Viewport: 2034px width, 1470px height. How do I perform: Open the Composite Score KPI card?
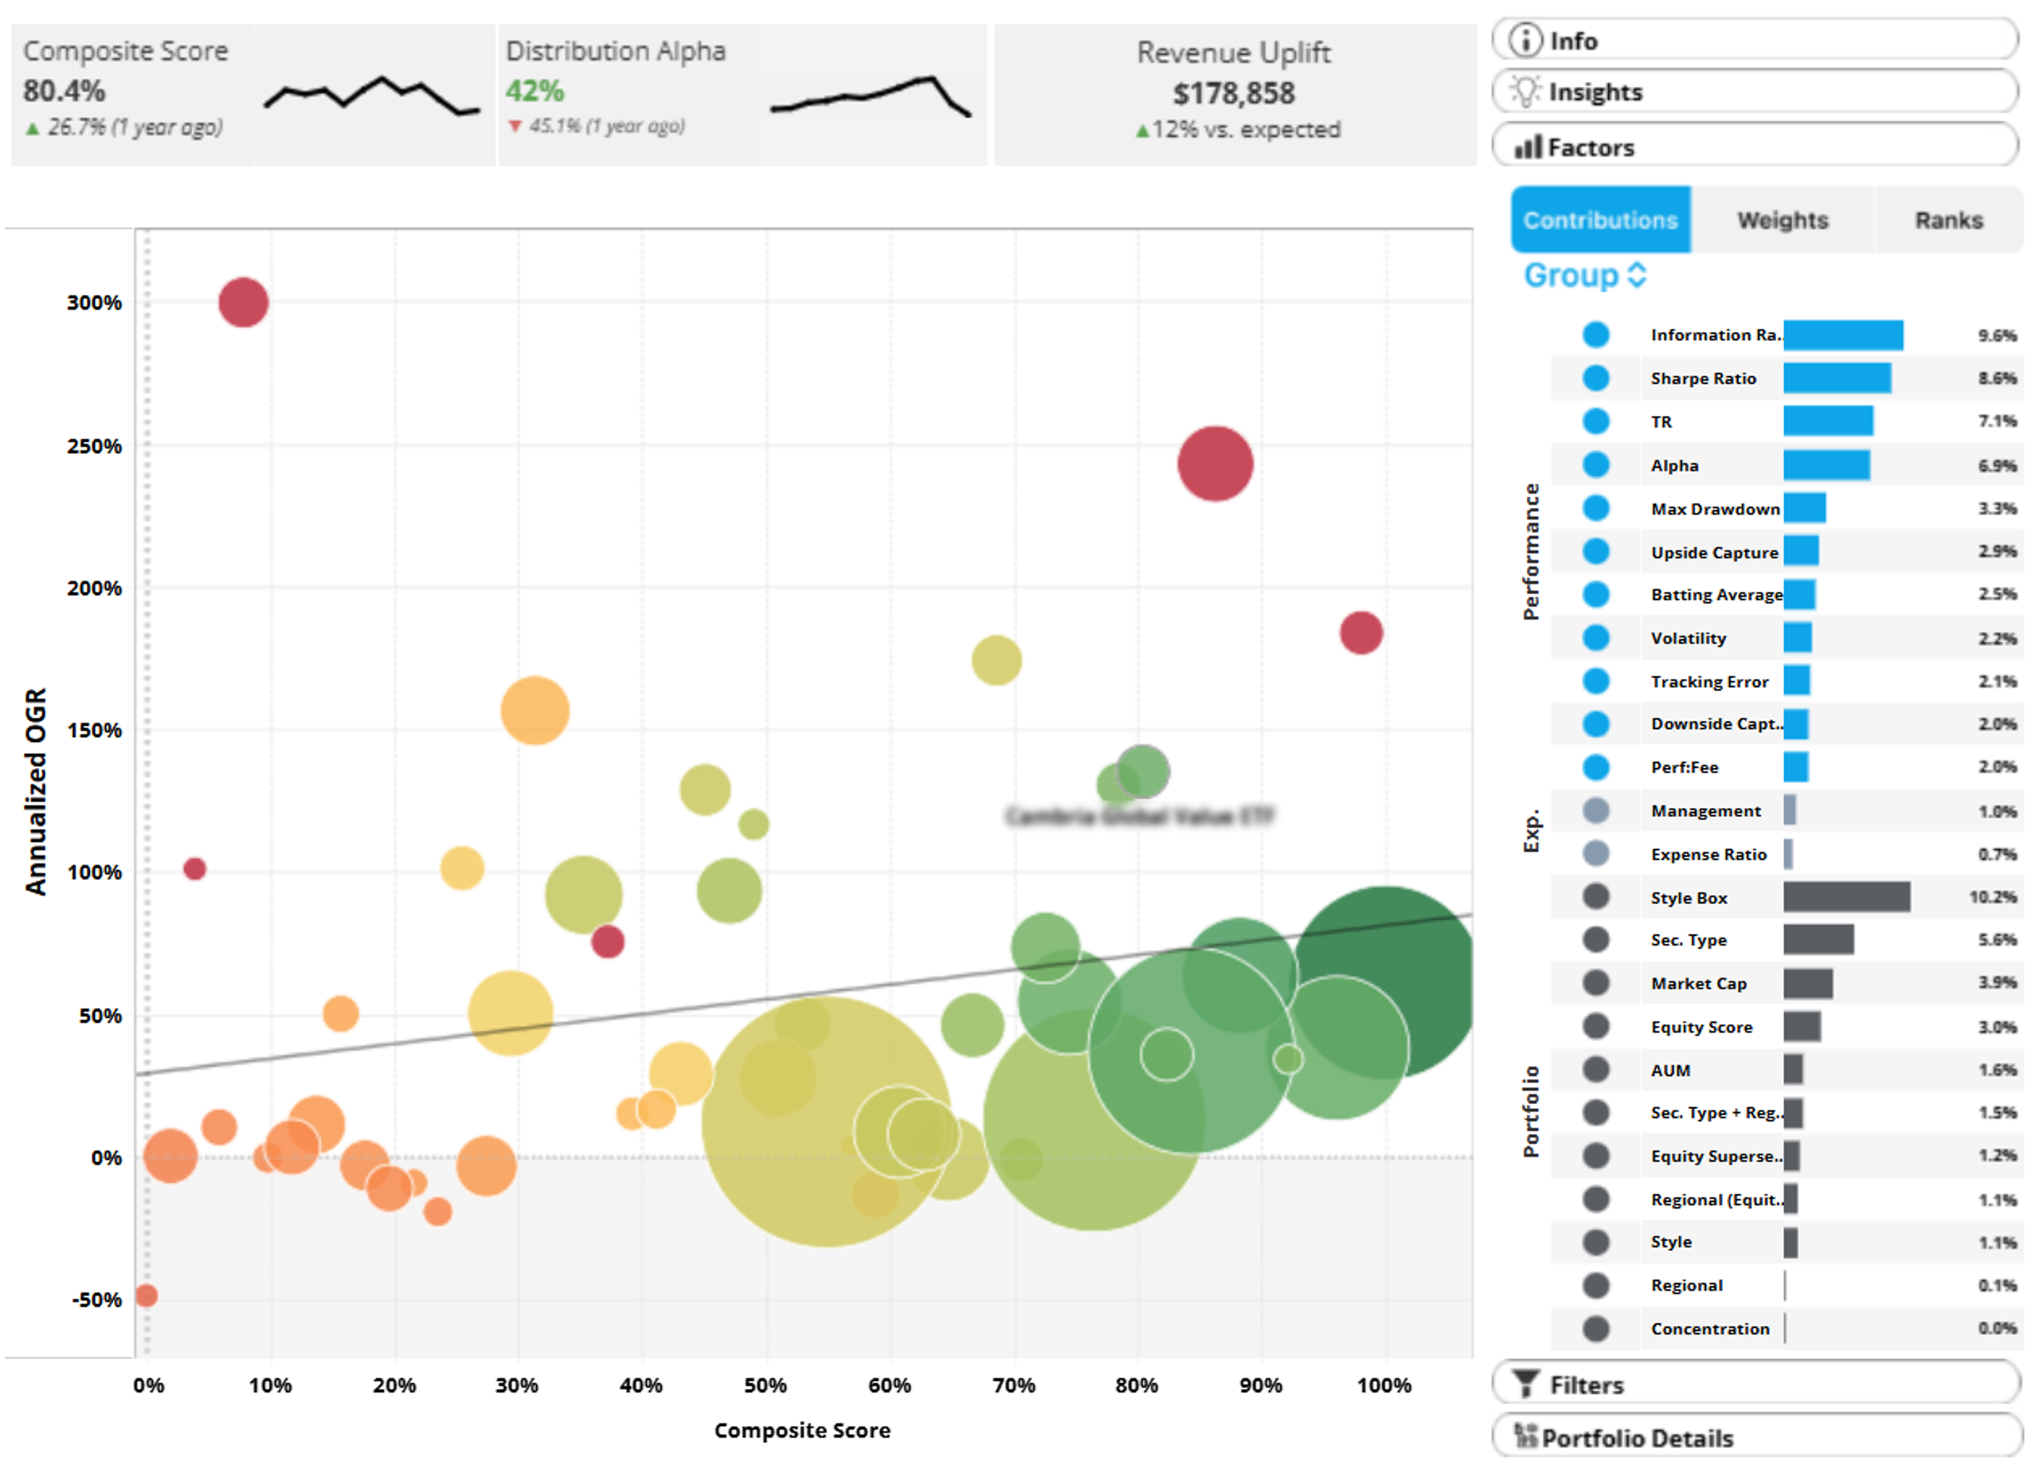253,94
